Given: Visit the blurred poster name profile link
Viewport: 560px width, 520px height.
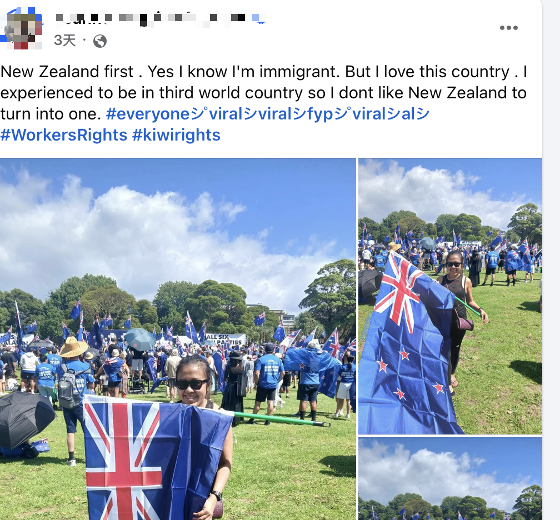Looking at the screenshot, I should 161,18.
